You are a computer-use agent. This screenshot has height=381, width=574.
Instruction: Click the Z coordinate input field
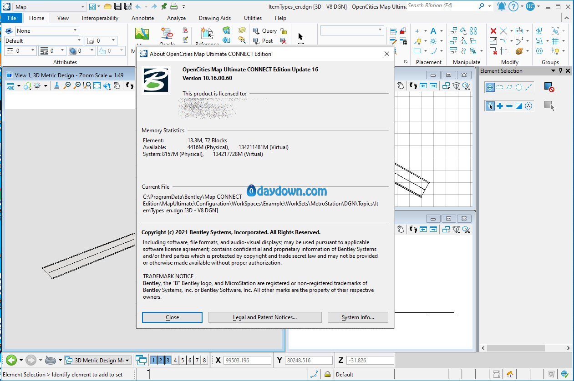point(370,360)
